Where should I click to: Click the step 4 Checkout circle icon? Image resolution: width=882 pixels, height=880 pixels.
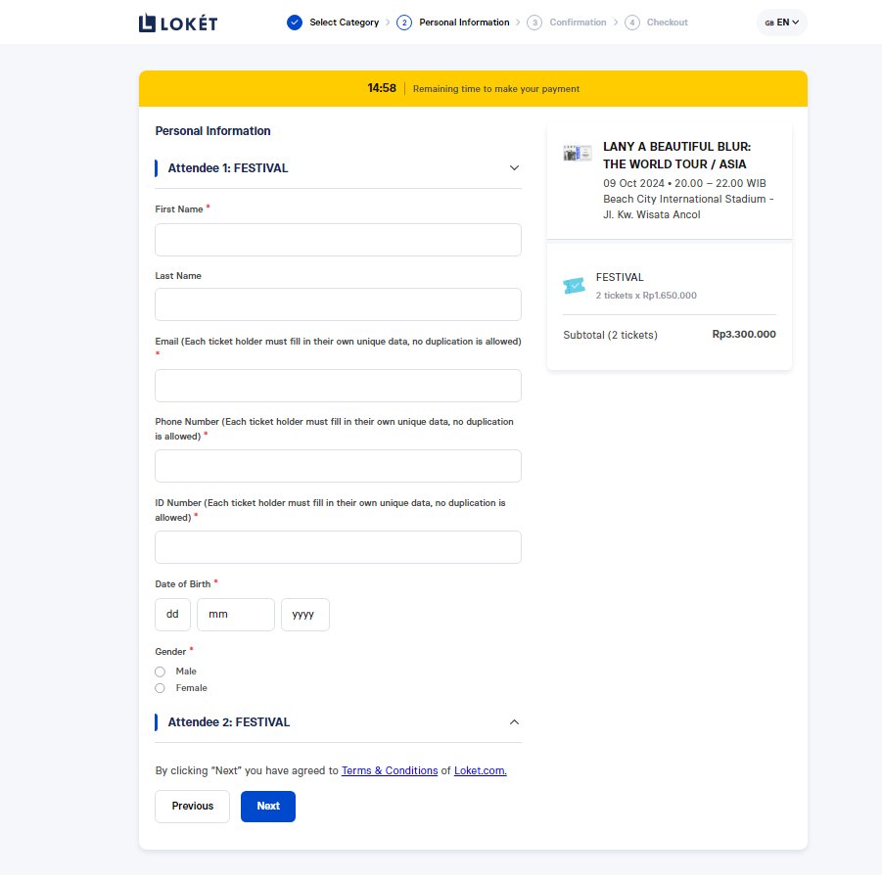(x=632, y=23)
